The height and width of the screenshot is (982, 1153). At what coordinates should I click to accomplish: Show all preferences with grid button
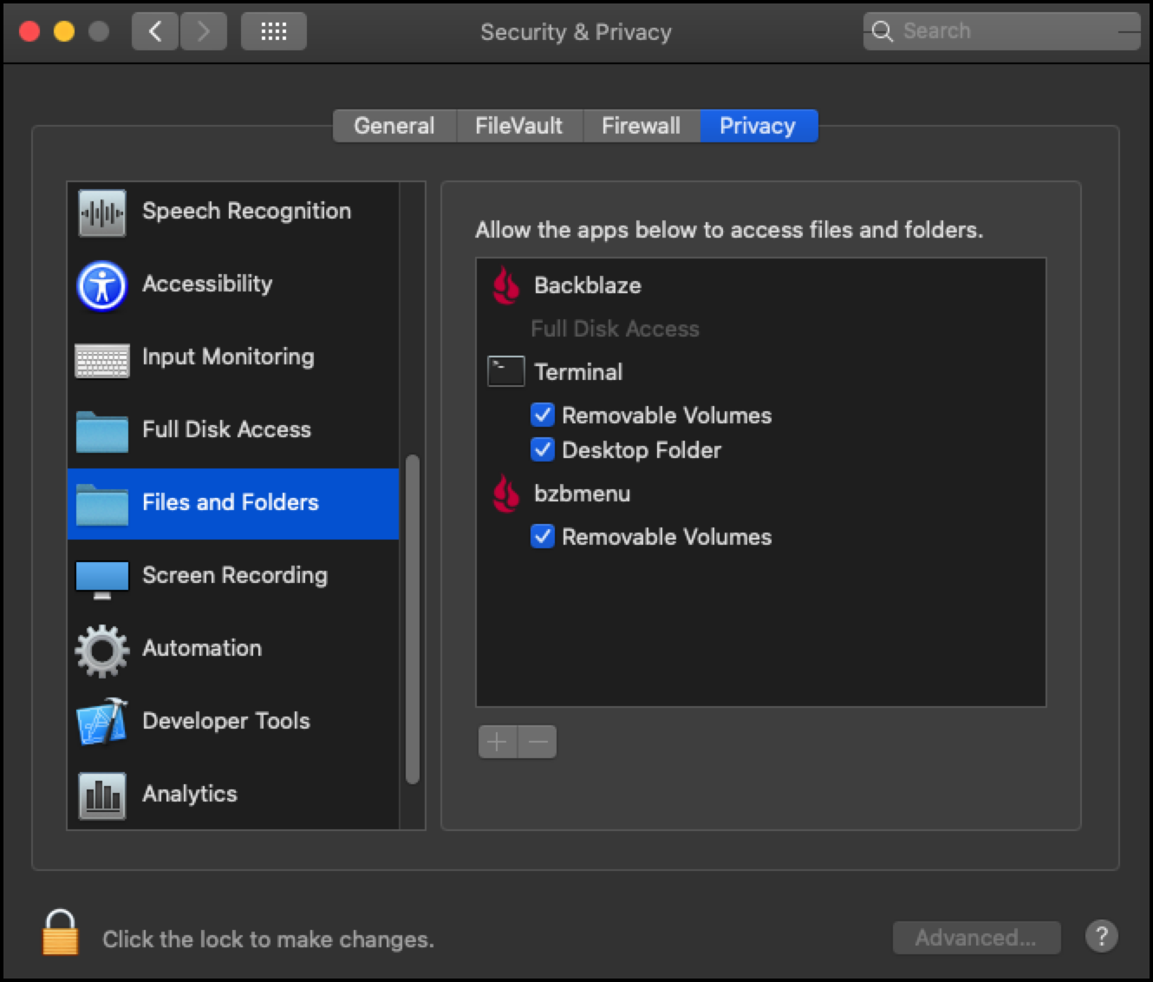point(274,32)
